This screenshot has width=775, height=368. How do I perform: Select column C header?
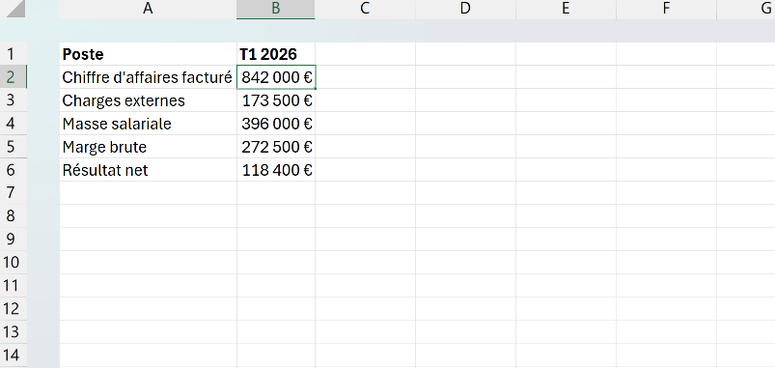[365, 9]
